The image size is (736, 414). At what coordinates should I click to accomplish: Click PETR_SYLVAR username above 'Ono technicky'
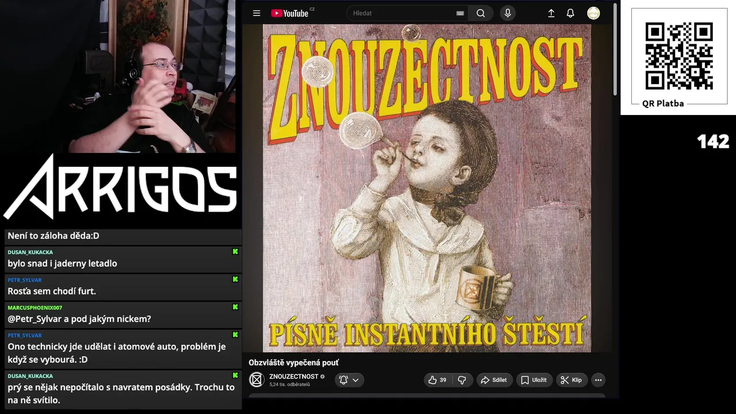click(25, 335)
